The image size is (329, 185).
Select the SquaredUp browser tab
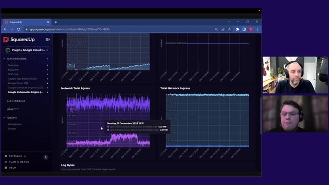pos(26,22)
